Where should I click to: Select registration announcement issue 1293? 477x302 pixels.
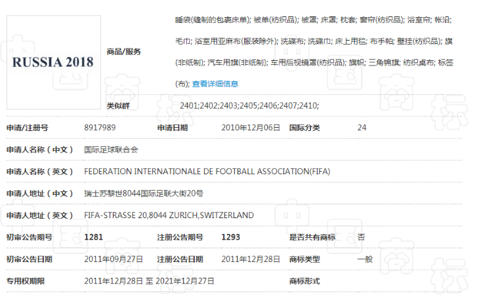pos(230,237)
